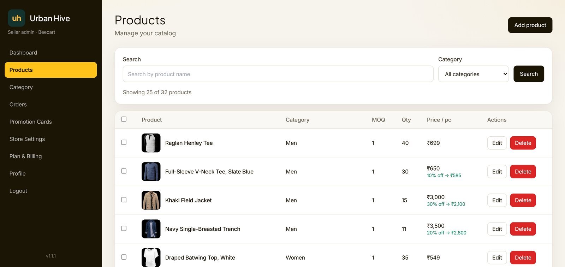Click the Products page heading
Image resolution: width=565 pixels, height=267 pixels.
(x=140, y=20)
